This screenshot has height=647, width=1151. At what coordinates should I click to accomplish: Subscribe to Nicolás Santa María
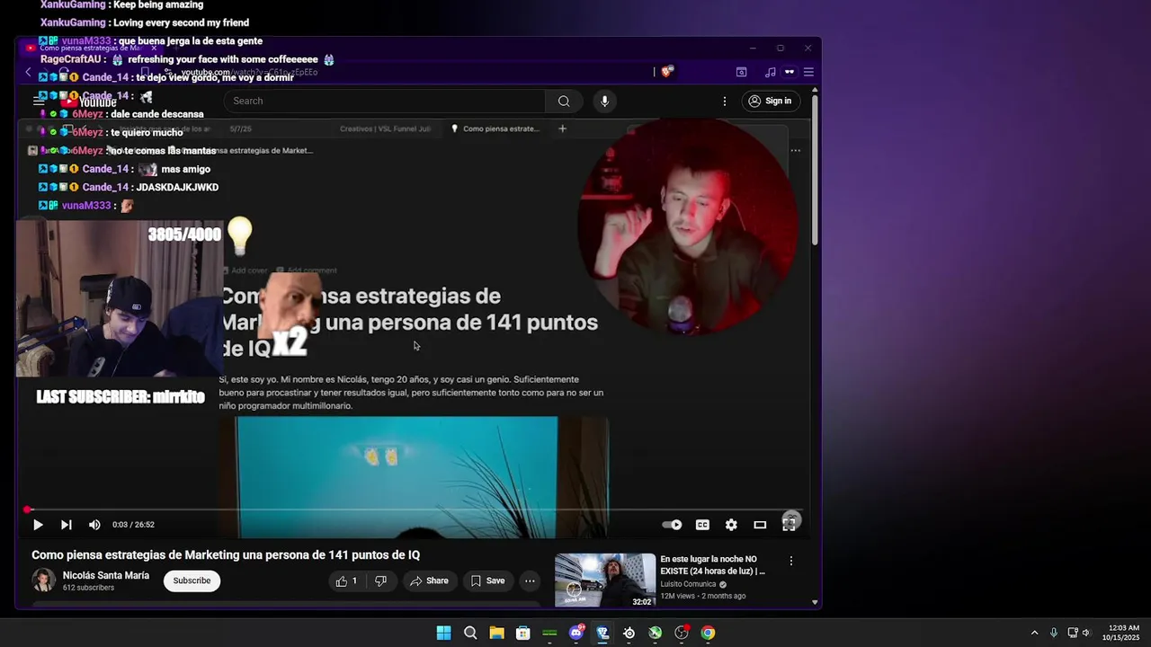click(192, 581)
